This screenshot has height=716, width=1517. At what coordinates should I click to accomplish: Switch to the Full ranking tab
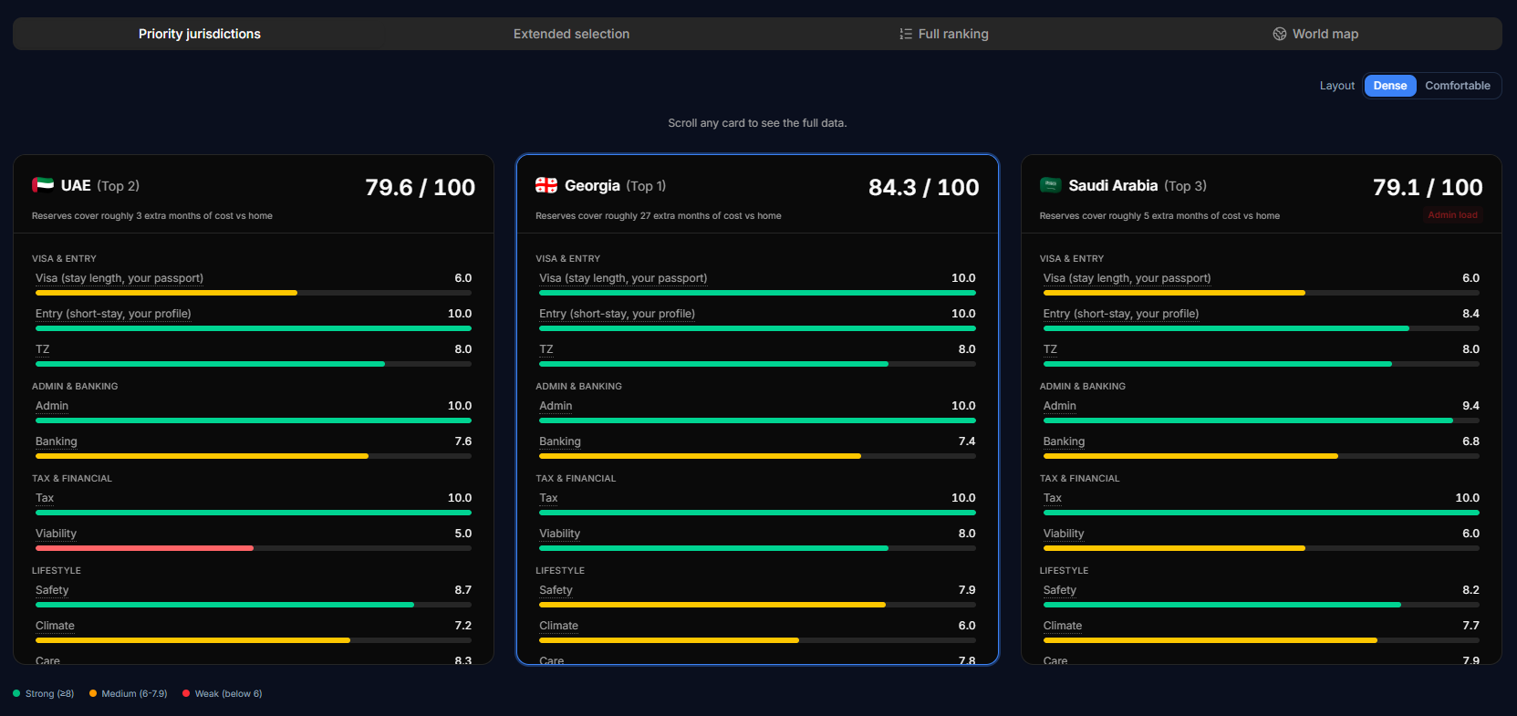[x=944, y=34]
